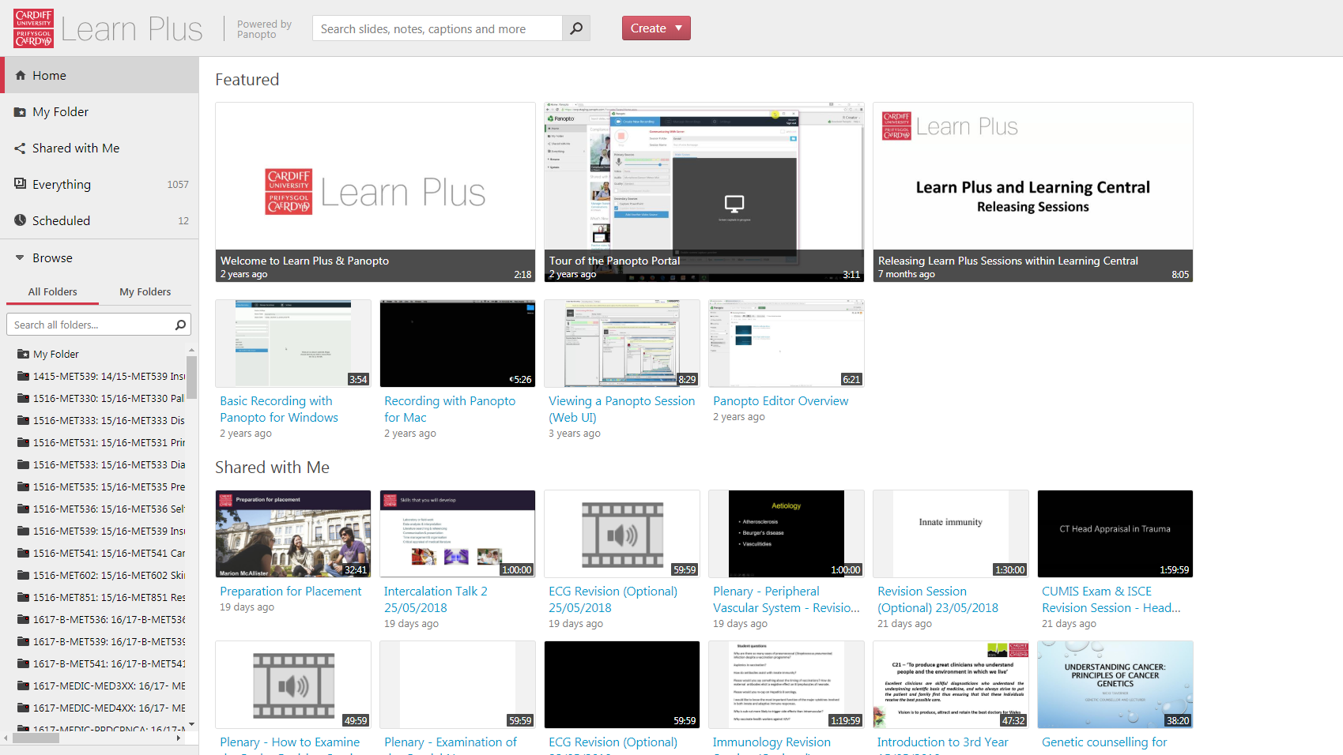Open Releasing Learn Plus Sessions video
The width and height of the screenshot is (1343, 755).
pos(1033,192)
